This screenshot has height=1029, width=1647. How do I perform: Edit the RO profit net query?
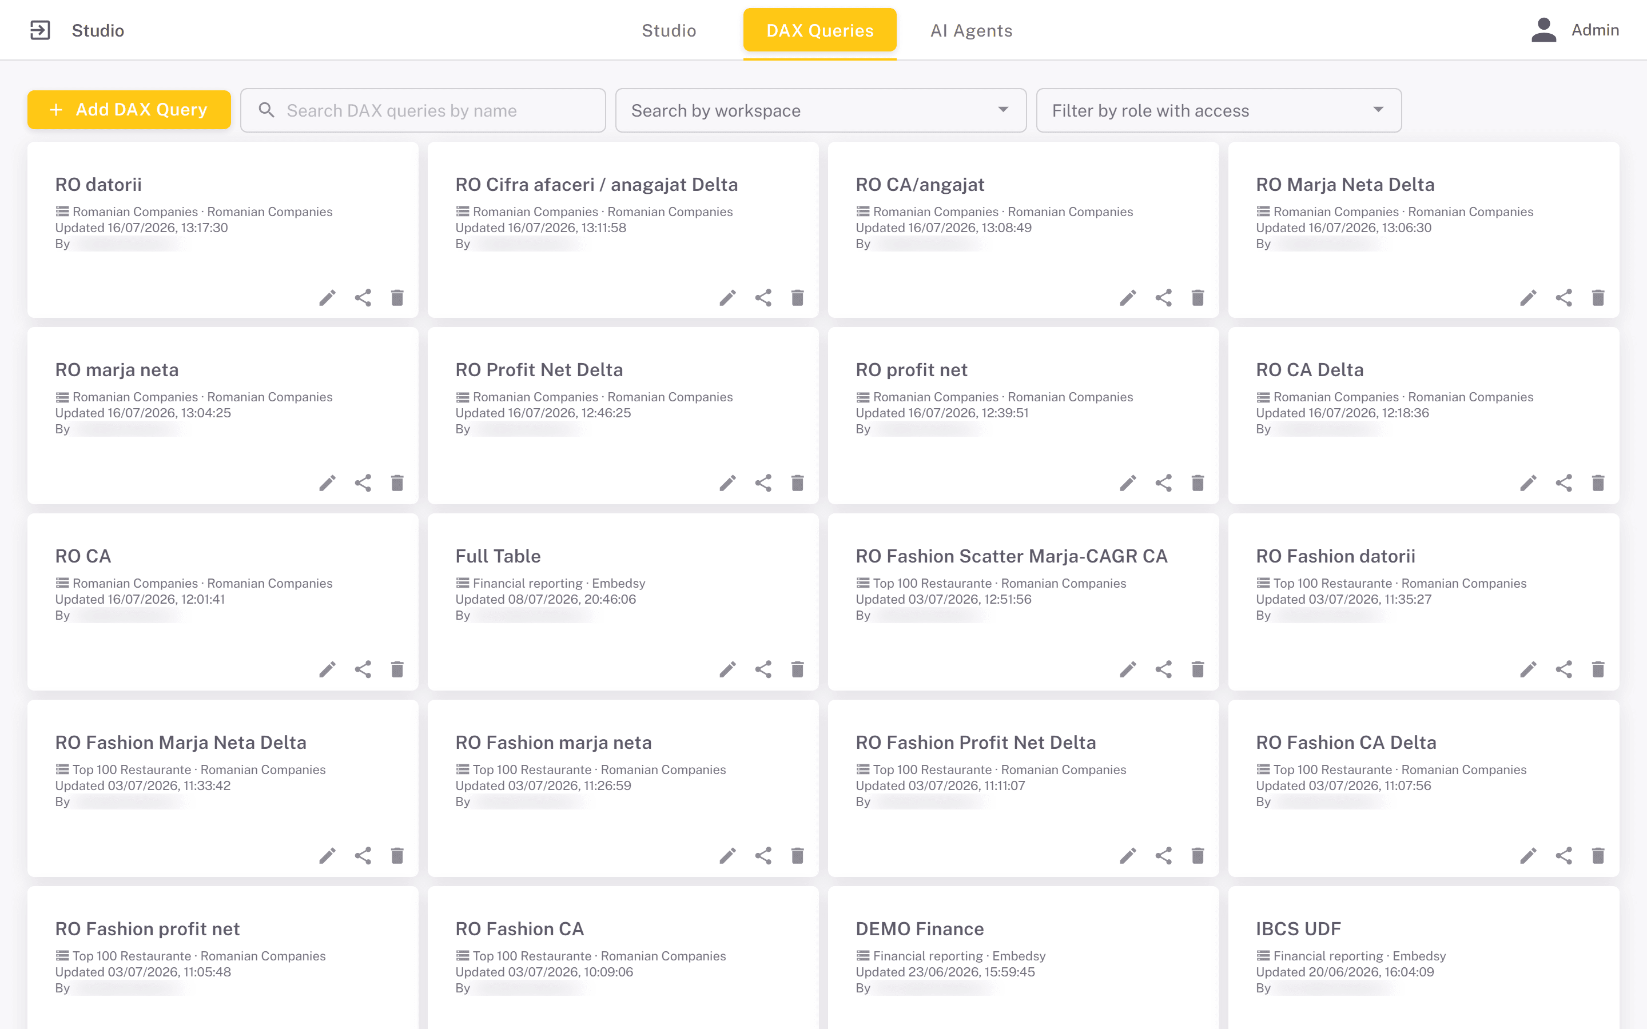1128,483
